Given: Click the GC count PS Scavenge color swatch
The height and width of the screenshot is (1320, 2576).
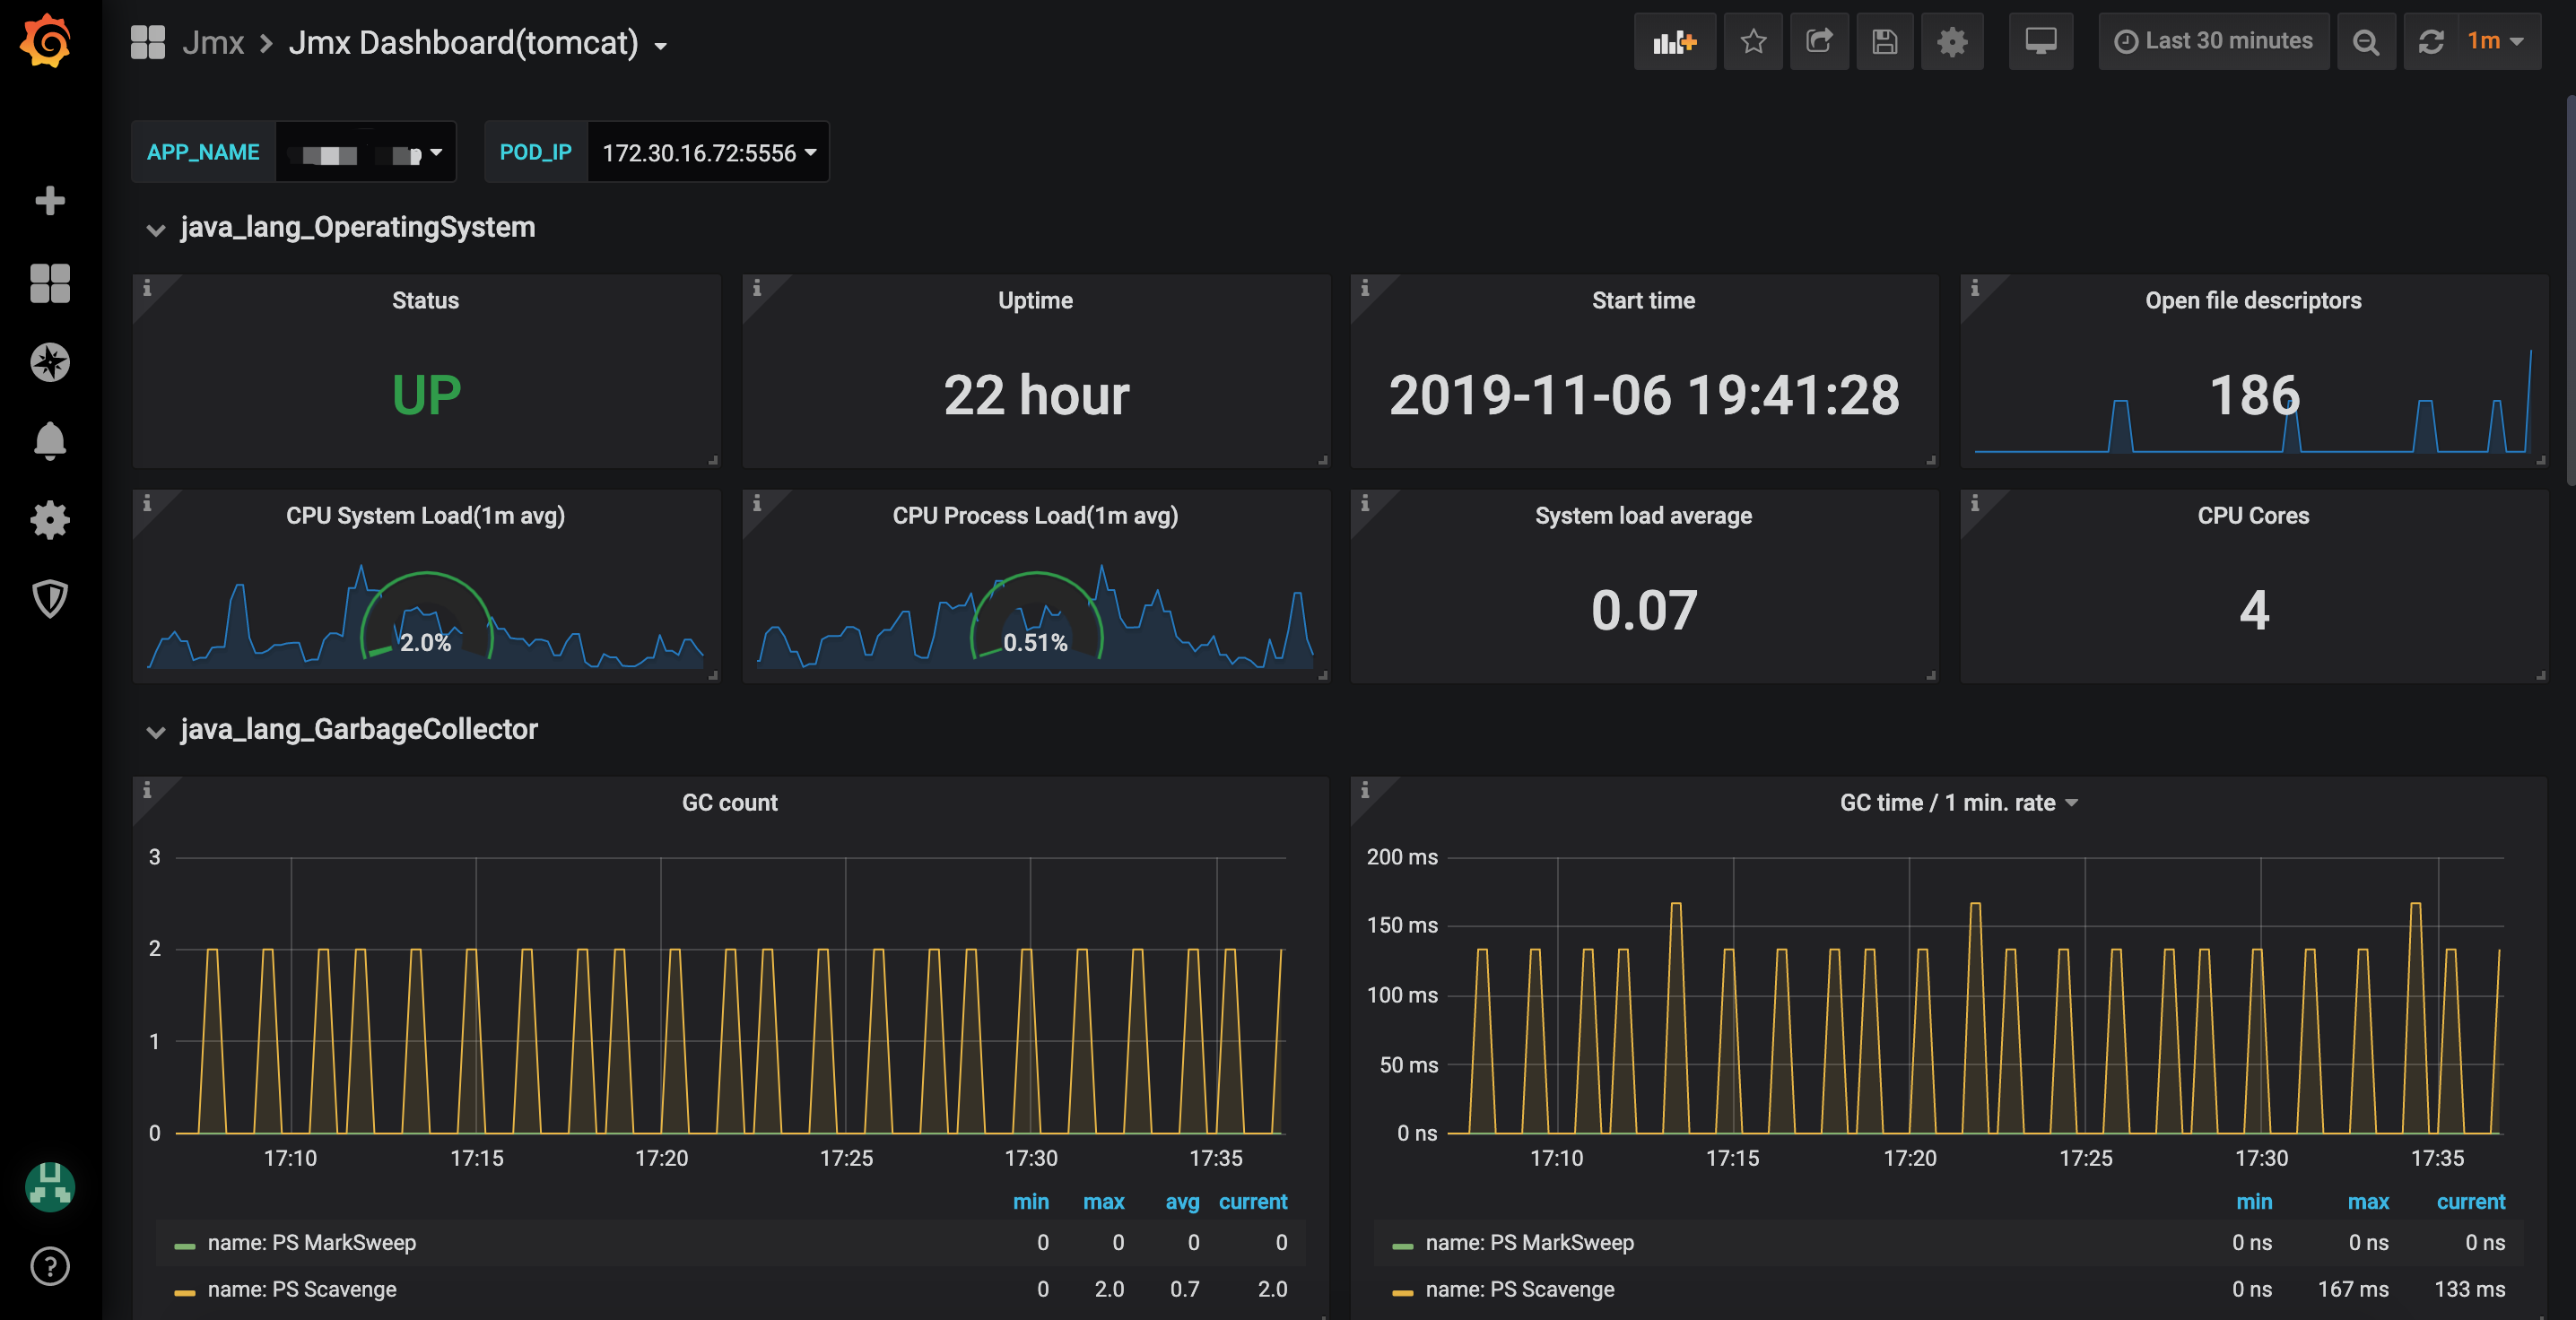Looking at the screenshot, I should (x=184, y=1292).
